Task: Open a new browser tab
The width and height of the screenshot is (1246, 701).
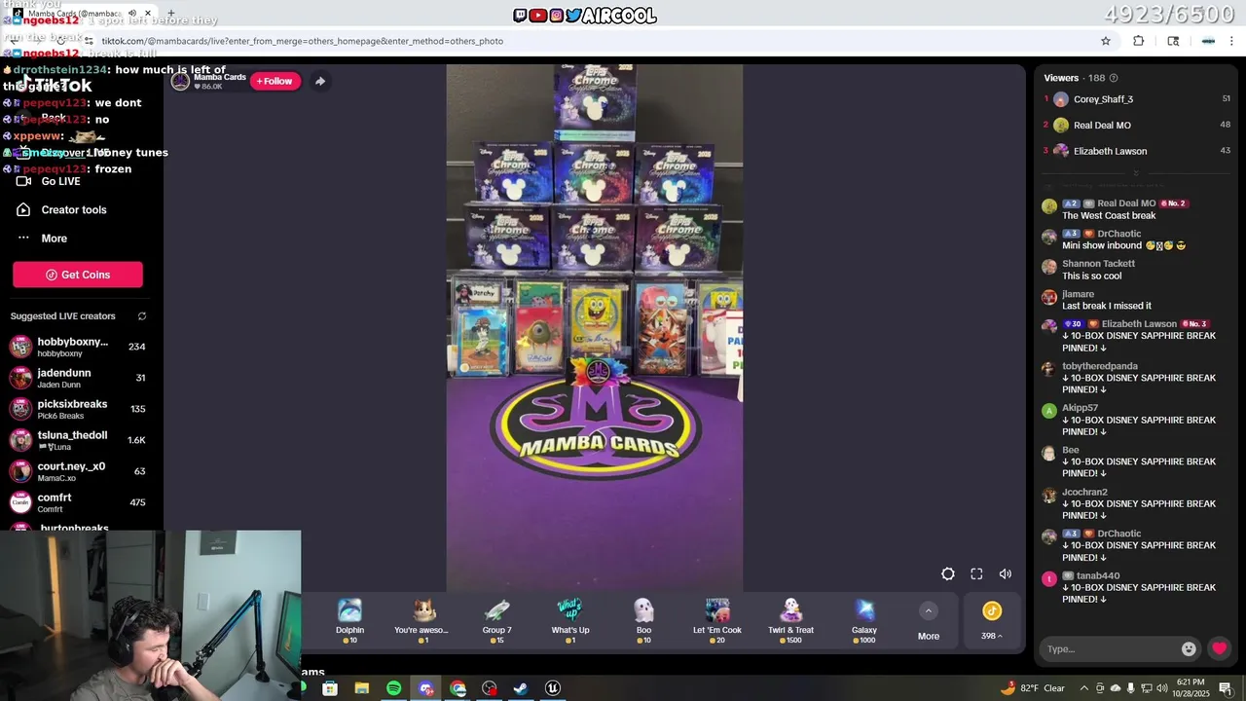Action: (171, 13)
